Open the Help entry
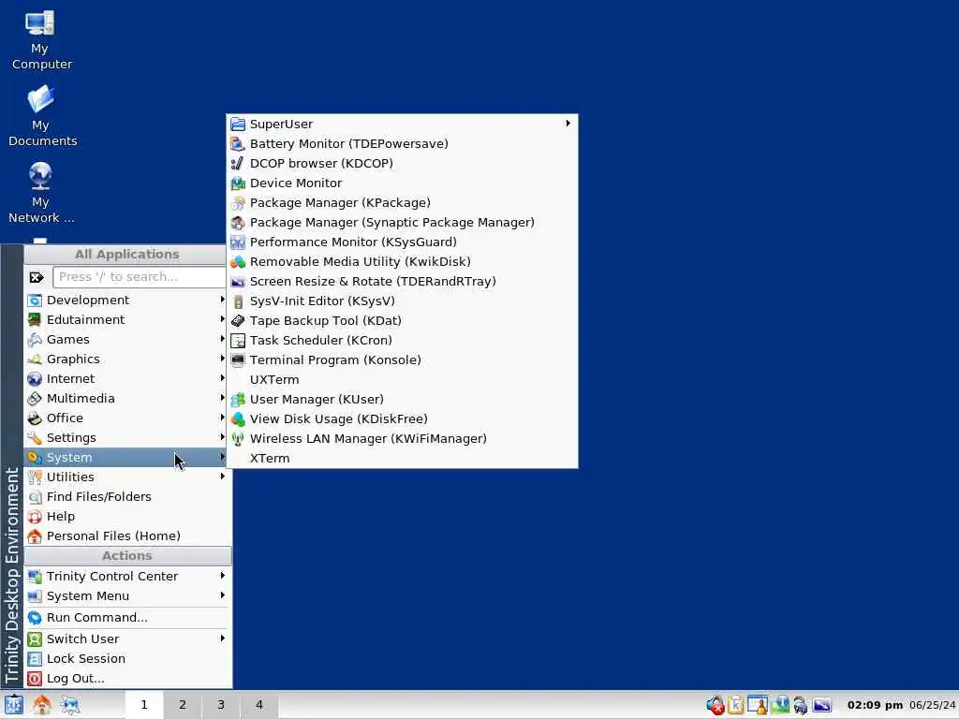This screenshot has height=719, width=959. coord(126,517)
